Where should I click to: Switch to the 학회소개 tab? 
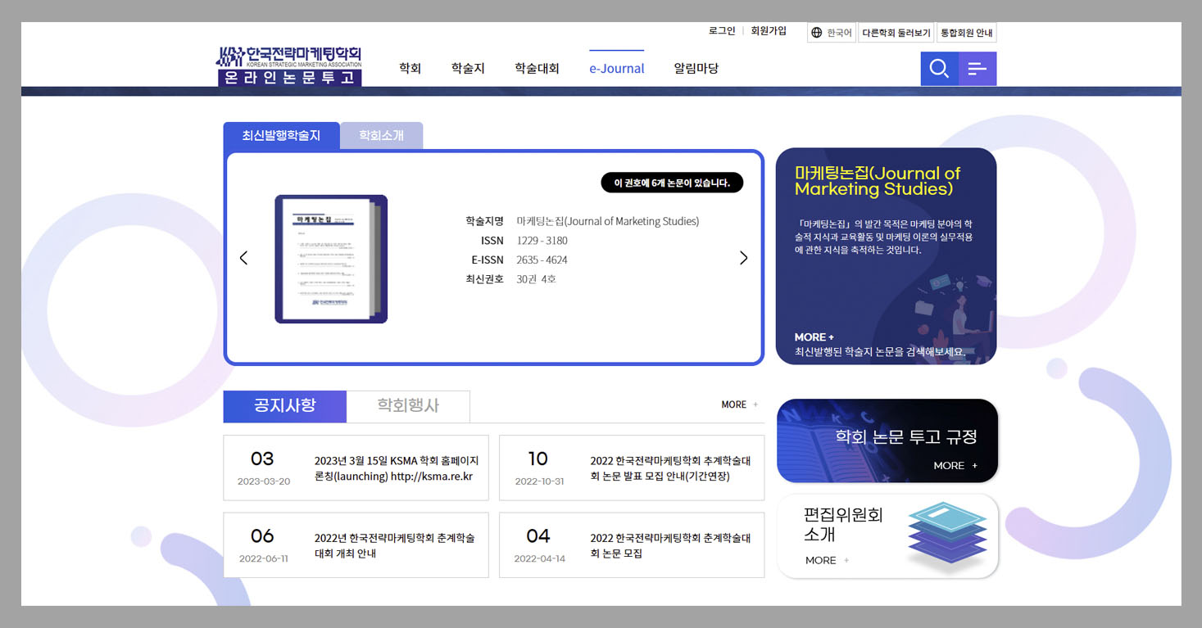[382, 136]
